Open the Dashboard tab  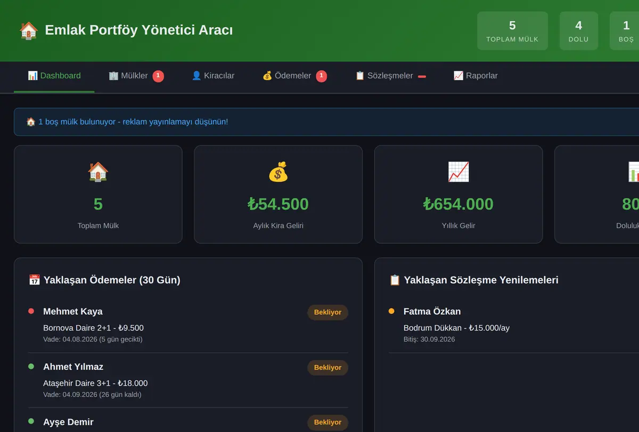coord(54,76)
